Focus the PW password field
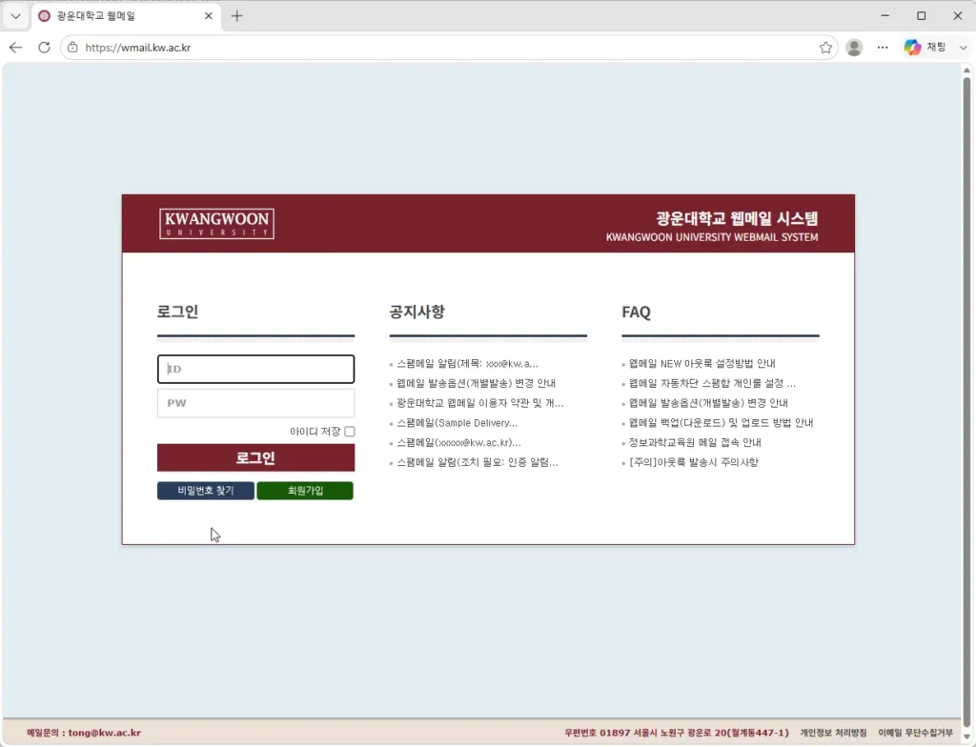Image resolution: width=976 pixels, height=747 pixels. pos(255,403)
